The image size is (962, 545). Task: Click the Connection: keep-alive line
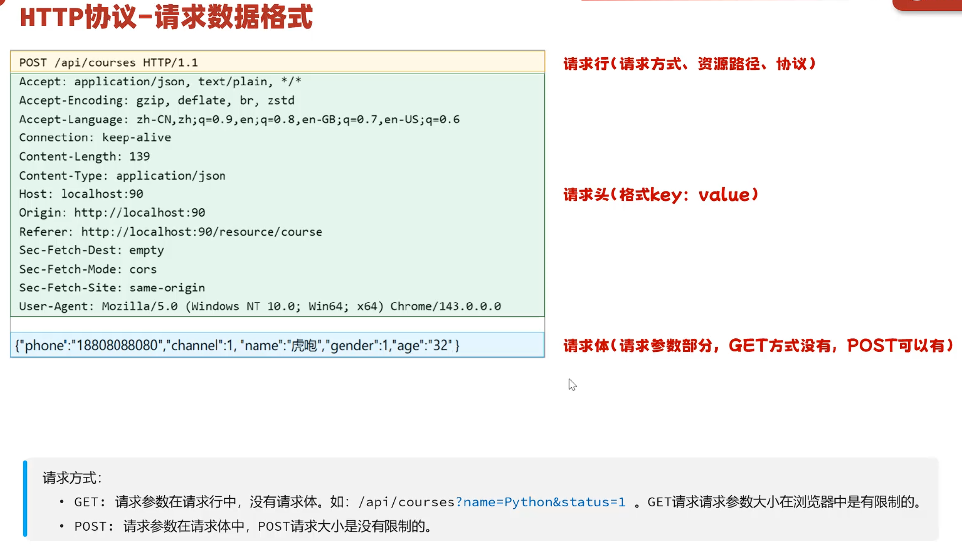pos(95,137)
